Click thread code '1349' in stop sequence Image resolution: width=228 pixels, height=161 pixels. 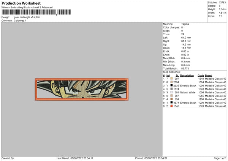tap(201, 79)
